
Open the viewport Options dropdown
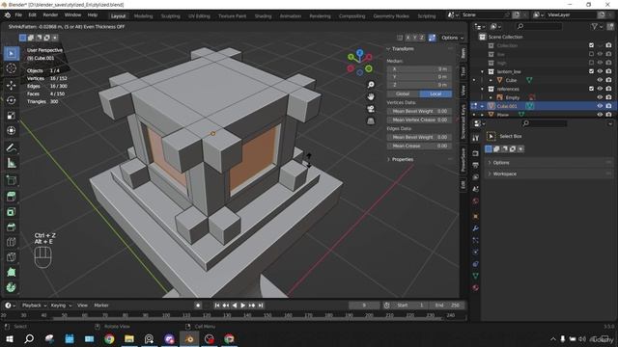pos(452,38)
